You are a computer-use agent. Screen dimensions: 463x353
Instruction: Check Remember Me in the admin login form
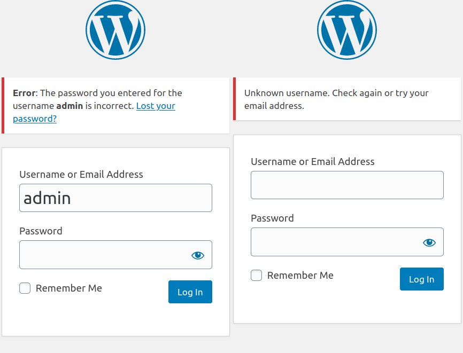pyautogui.click(x=25, y=288)
